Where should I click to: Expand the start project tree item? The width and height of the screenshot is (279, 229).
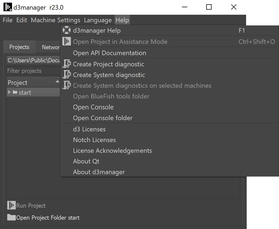(9, 92)
